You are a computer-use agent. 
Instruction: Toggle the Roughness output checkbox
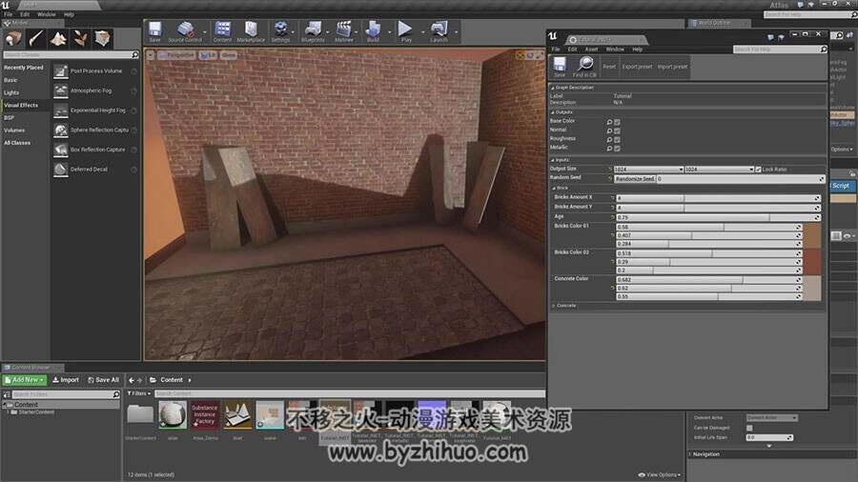point(617,139)
